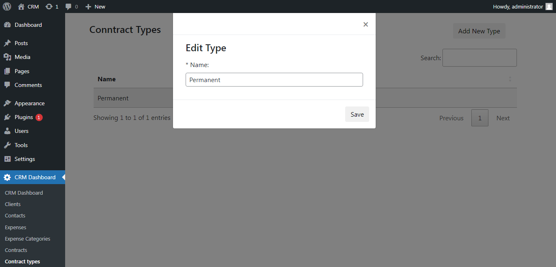Click the Appearance paintbrush icon
Viewport: 556px width, 267px height.
pyautogui.click(x=8, y=103)
